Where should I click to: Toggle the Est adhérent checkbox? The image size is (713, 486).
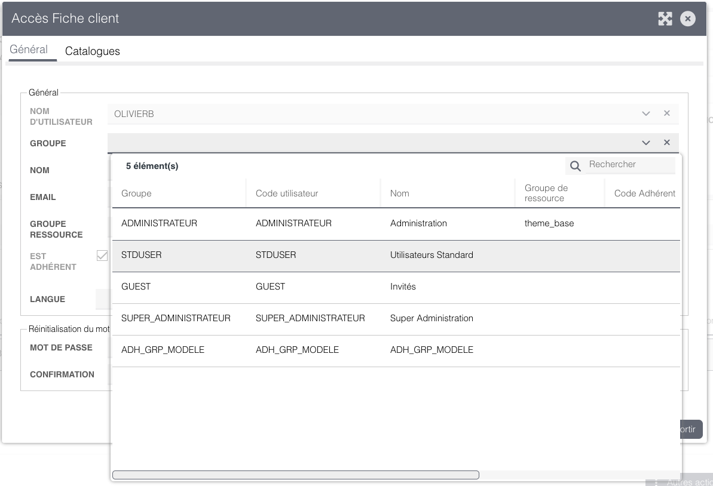coord(102,256)
